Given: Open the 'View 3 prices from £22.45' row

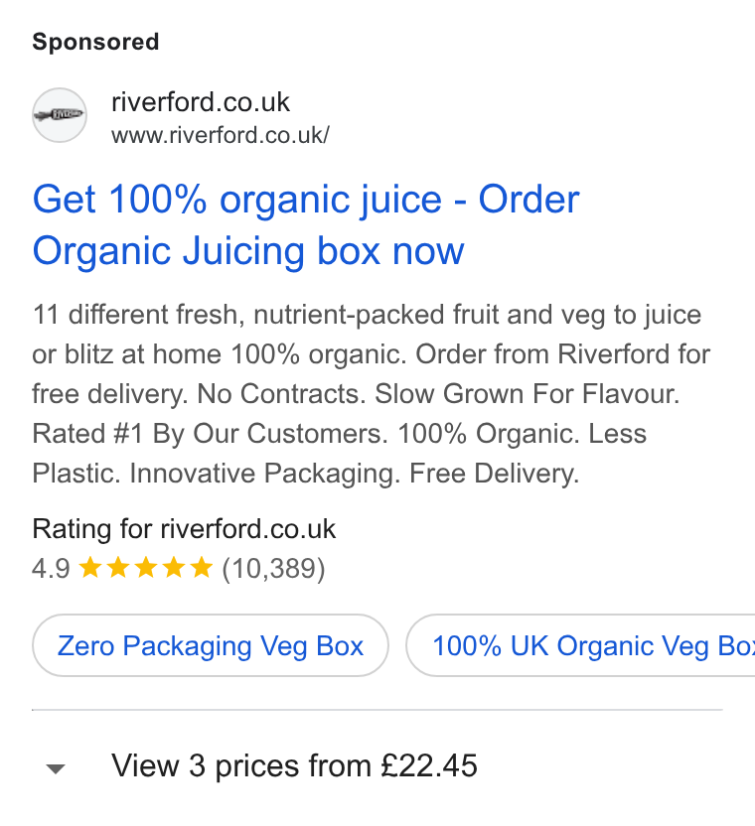Looking at the screenshot, I should (377, 765).
